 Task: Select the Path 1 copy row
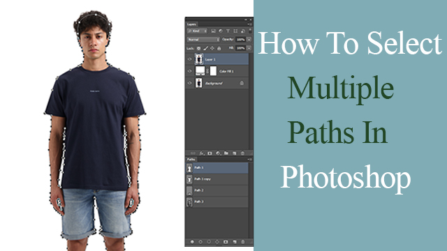coord(217,179)
